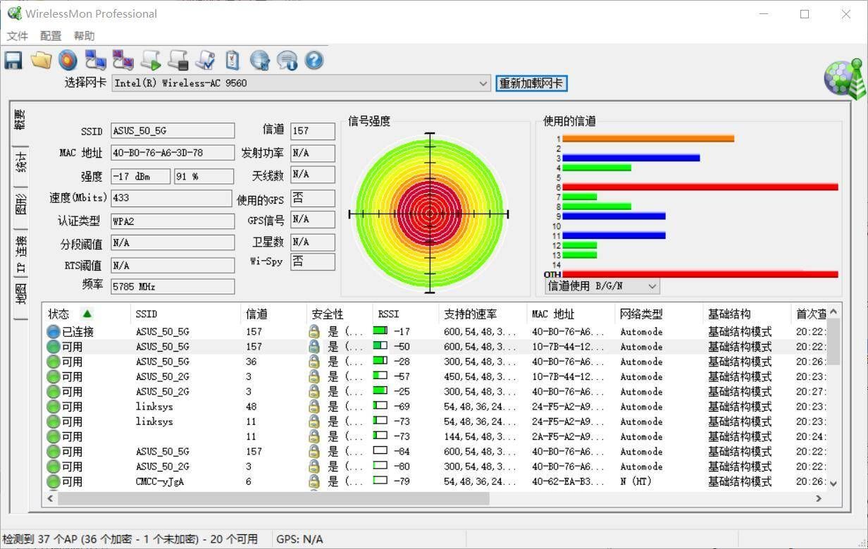Click the lock icon in linksys channel 48 row
The image size is (868, 549).
point(314,407)
